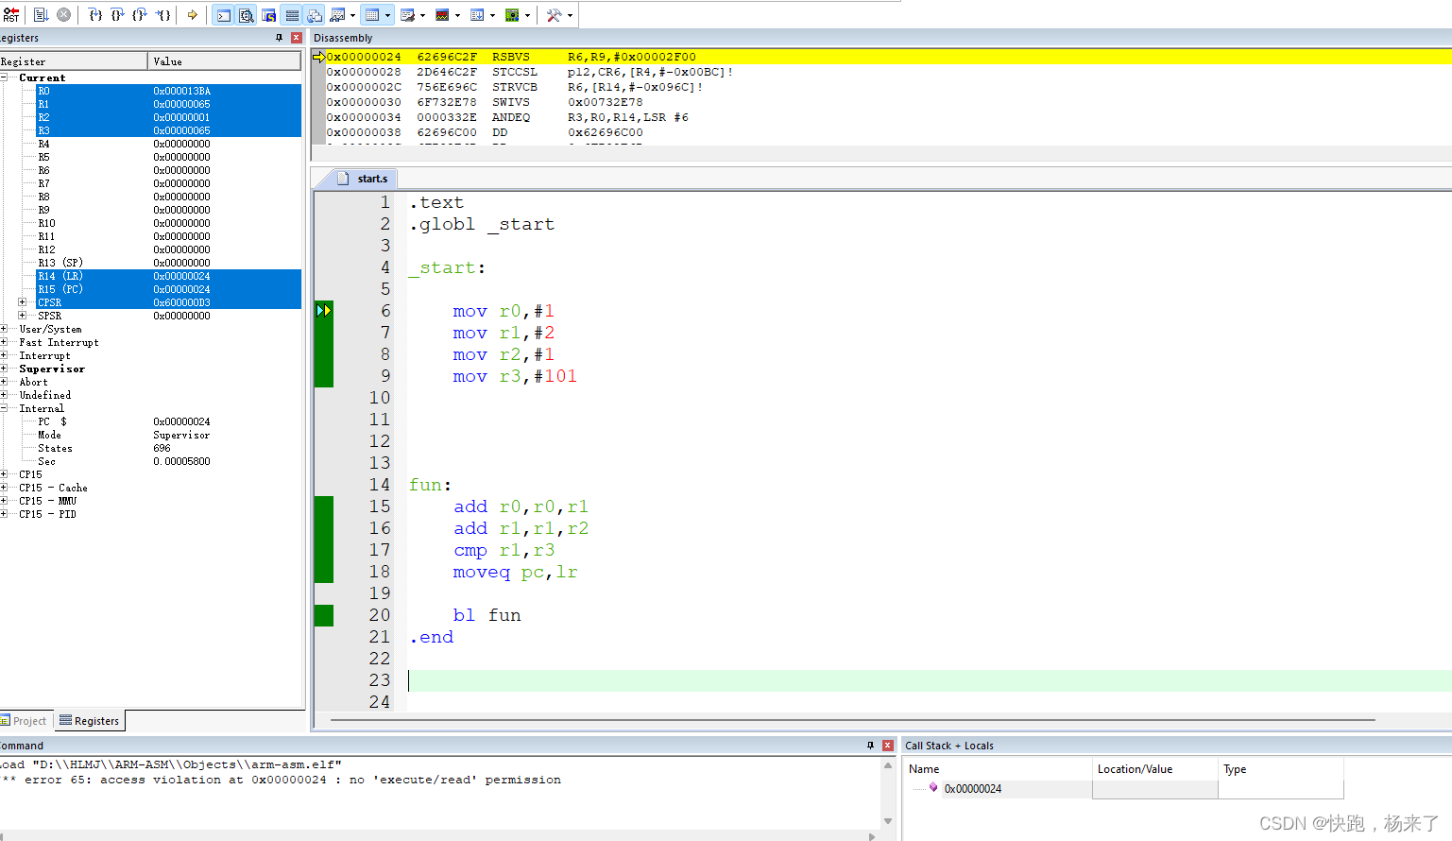Click the Register column header

click(x=74, y=61)
